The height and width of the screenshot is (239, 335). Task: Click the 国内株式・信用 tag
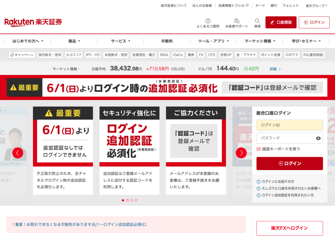[x=50, y=55]
